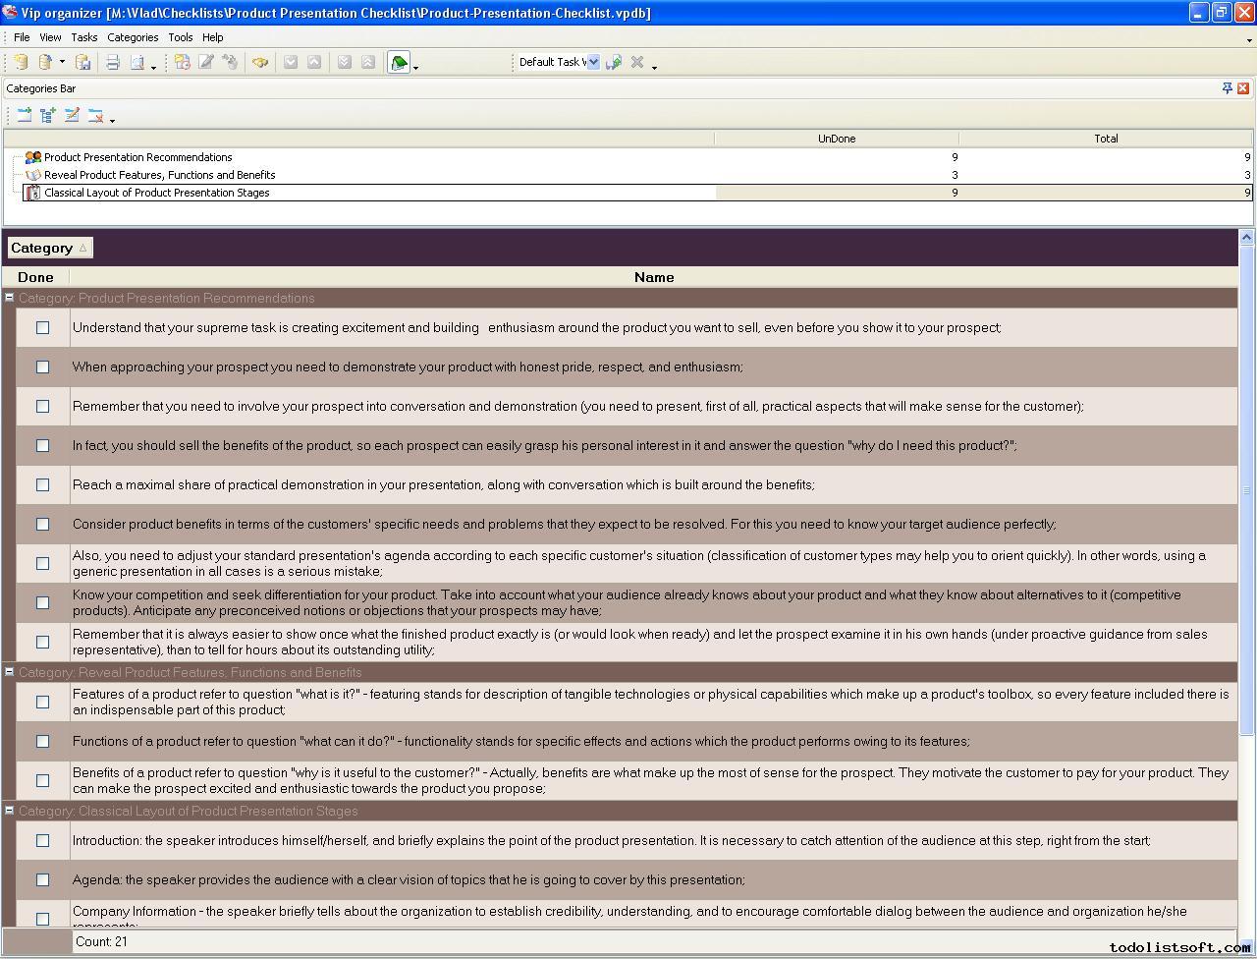Open the Tools menu

[180, 37]
